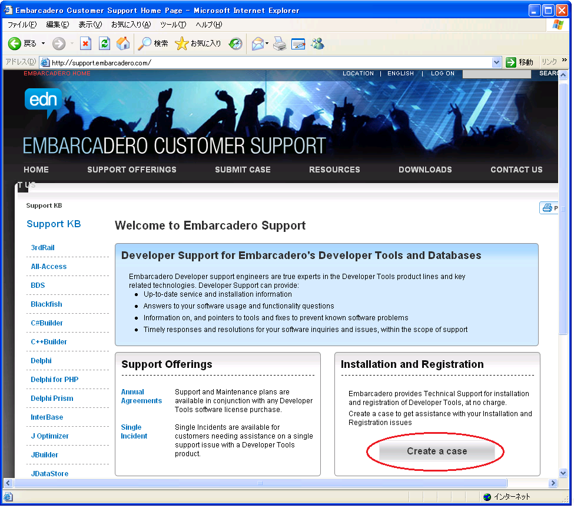Viewport: 574px width, 508px height.
Task: Open the Back button history dropdown
Action: coord(43,44)
